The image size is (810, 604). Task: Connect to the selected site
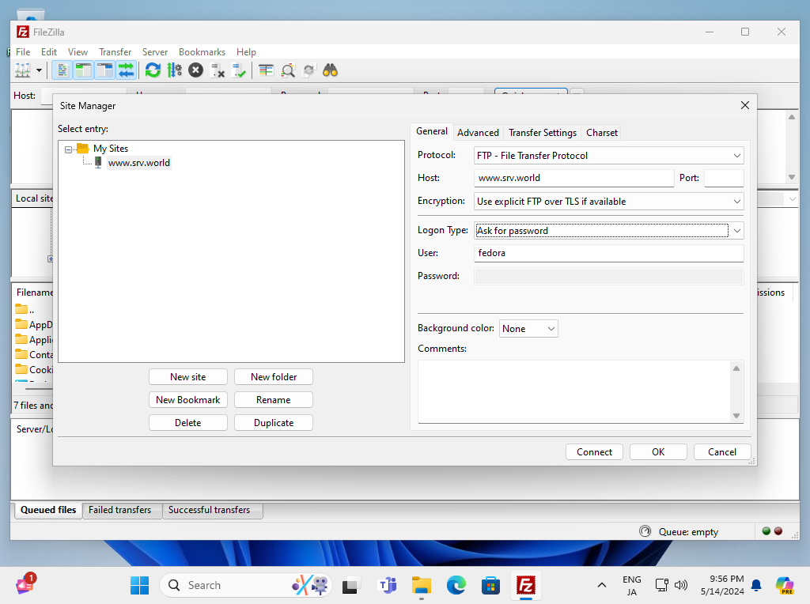tap(595, 451)
